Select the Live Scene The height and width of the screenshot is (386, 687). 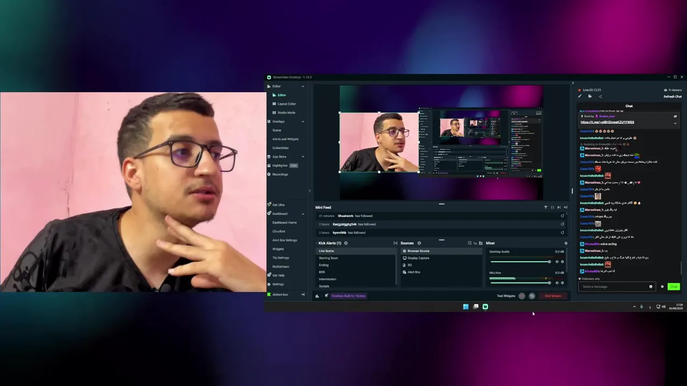point(355,251)
